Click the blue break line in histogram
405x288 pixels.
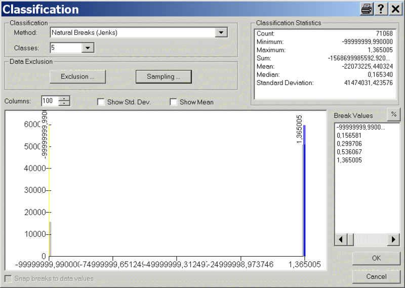pos(305,191)
